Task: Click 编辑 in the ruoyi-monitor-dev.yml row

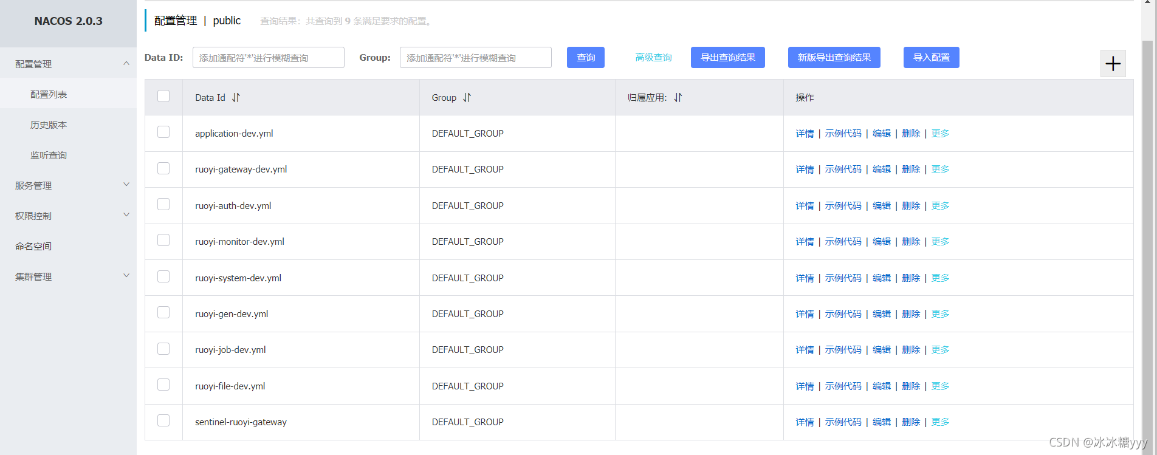Action: click(x=882, y=242)
